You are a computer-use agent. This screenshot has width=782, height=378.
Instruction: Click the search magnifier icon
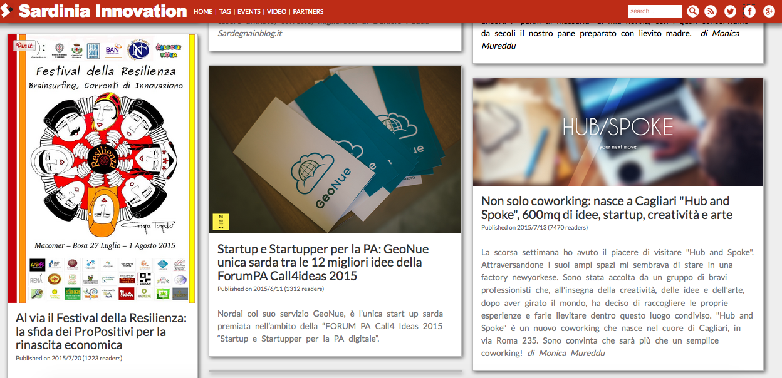pyautogui.click(x=692, y=11)
